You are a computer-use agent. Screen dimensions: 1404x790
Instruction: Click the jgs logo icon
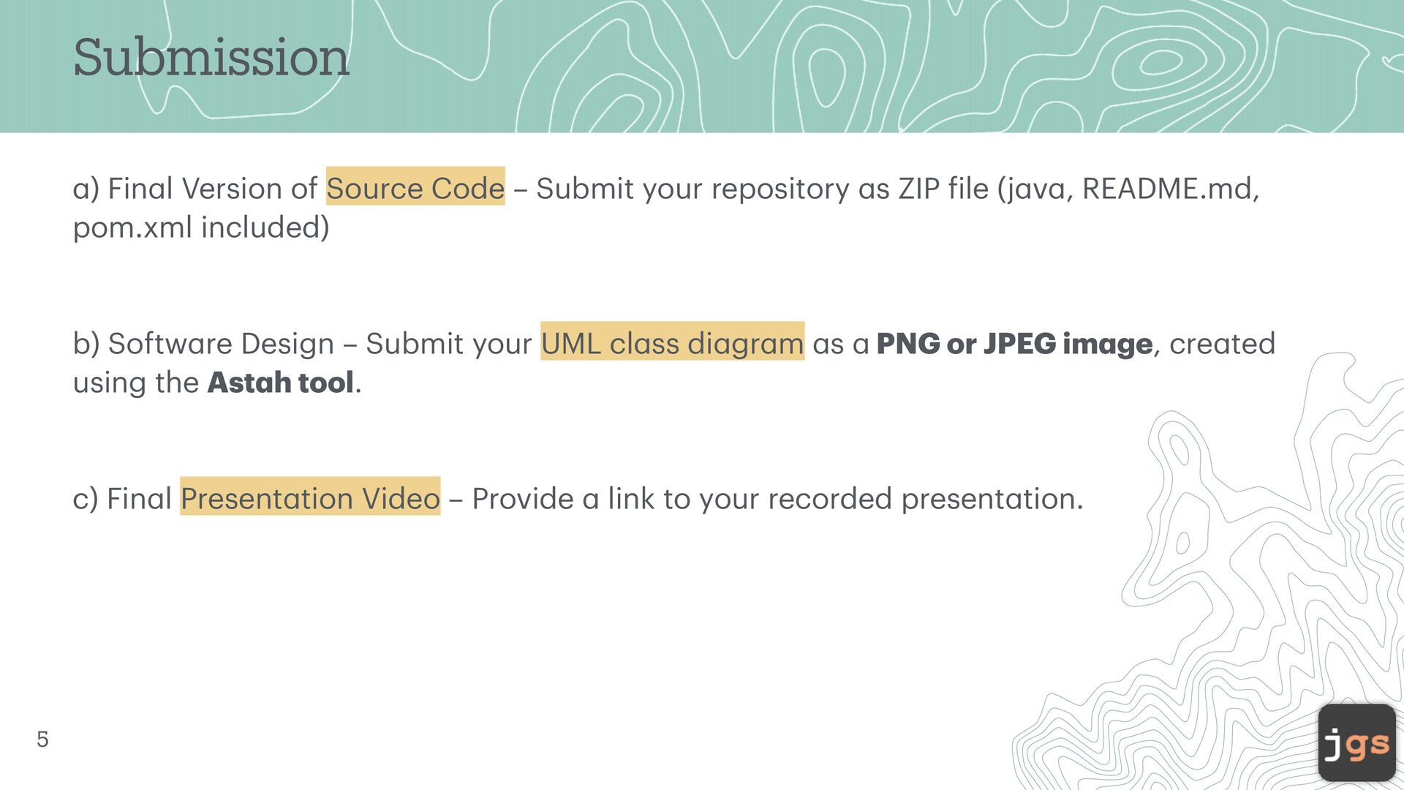click(x=1356, y=742)
